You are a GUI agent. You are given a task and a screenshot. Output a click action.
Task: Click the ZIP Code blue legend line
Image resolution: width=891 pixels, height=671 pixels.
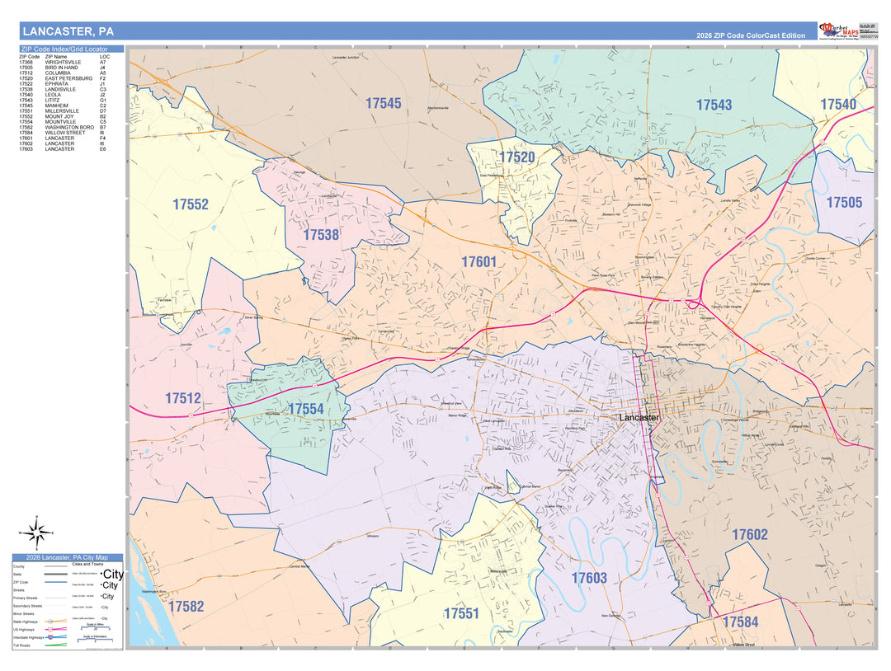tap(56, 582)
